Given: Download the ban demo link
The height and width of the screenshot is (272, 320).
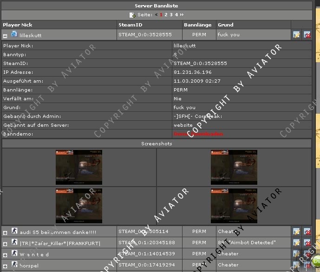Looking at the screenshot, I should pyautogui.click(x=192, y=134).
